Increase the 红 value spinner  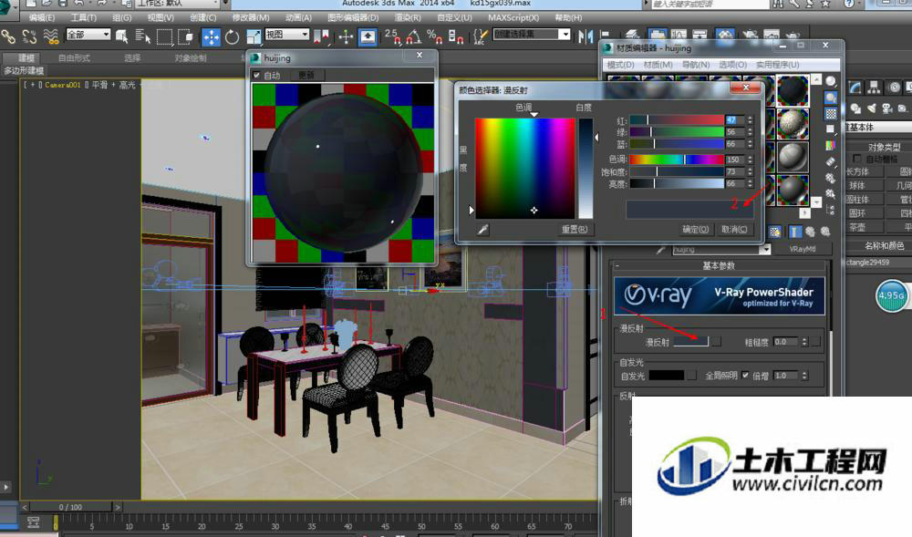(750, 118)
